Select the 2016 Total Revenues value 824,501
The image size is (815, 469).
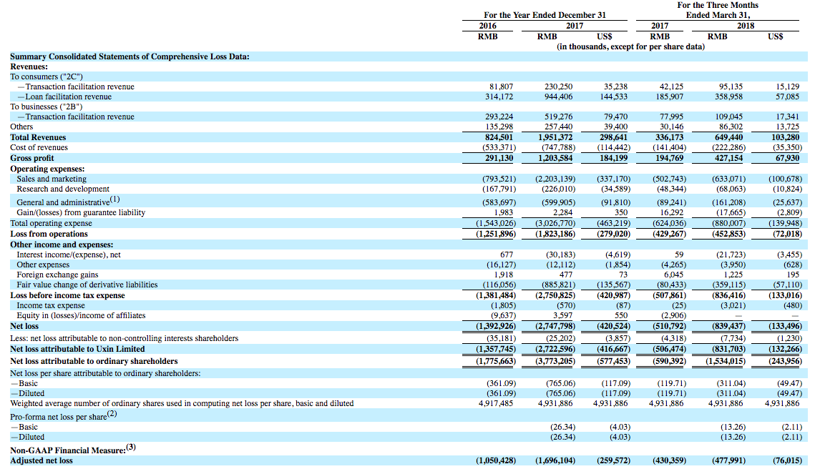click(498, 138)
